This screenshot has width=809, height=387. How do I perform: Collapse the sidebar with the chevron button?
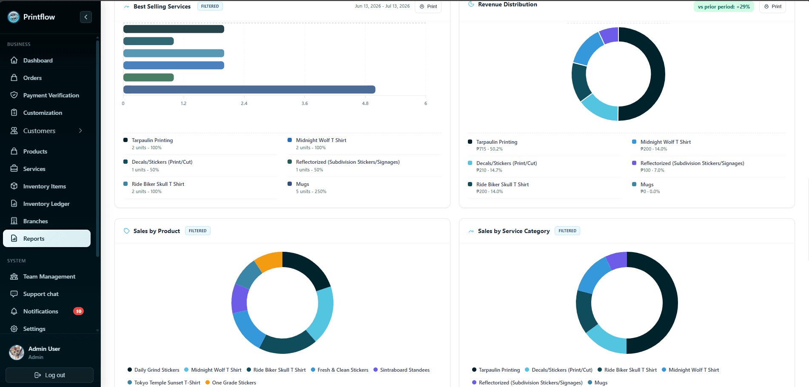[x=86, y=17]
